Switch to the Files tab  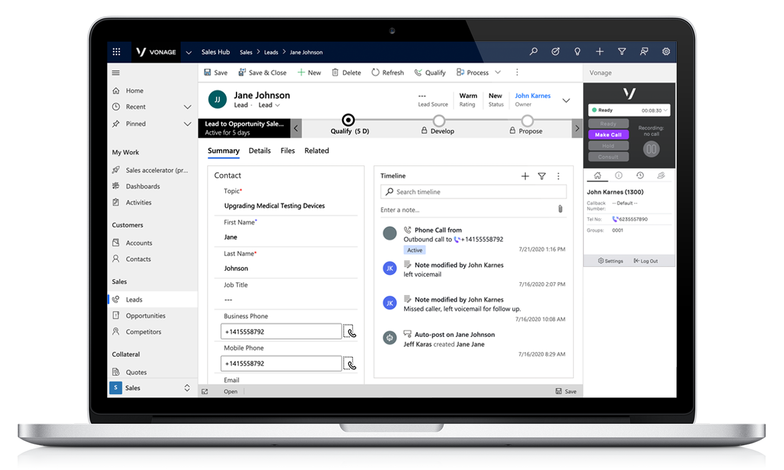287,151
